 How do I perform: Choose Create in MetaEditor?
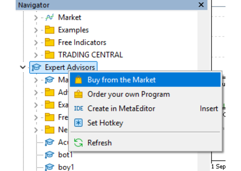point(145,108)
